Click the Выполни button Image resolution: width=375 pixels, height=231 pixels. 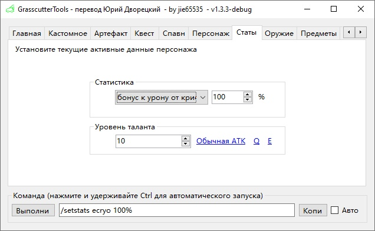pyautogui.click(x=33, y=210)
